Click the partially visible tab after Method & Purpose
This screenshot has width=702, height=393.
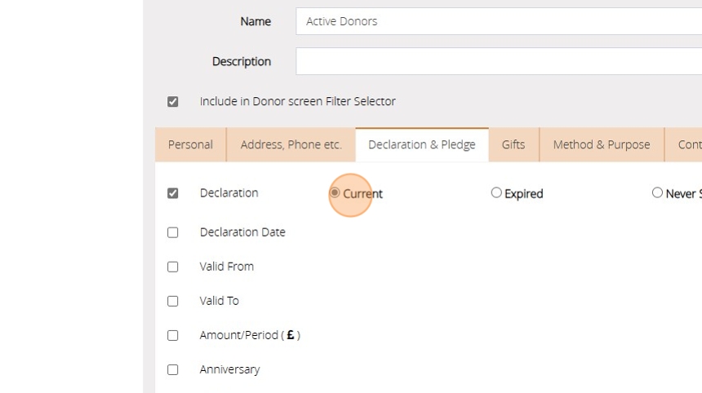click(x=688, y=145)
